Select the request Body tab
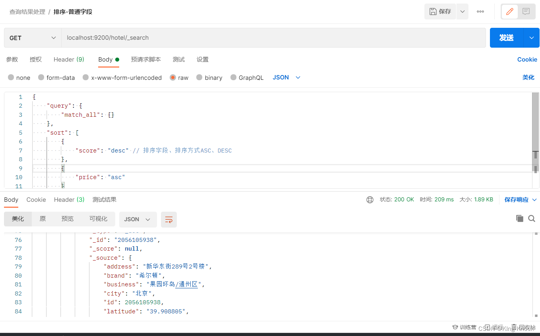Viewport: 540px width, 336px height. [108, 60]
